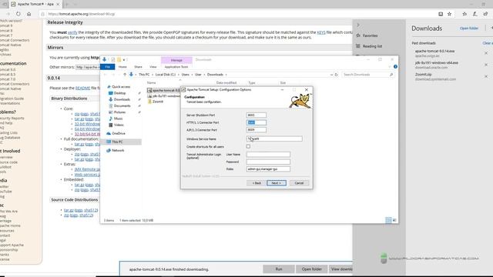Screen dimensions: 493x277
Task: Open Home ribbon tab in File Explorer
Action: (x=122, y=67)
